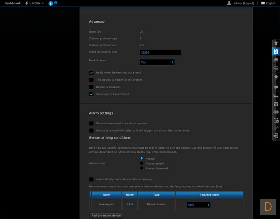Click the admin user silhouette icon
Viewport: 280px width, 219px height.
tap(229, 3)
